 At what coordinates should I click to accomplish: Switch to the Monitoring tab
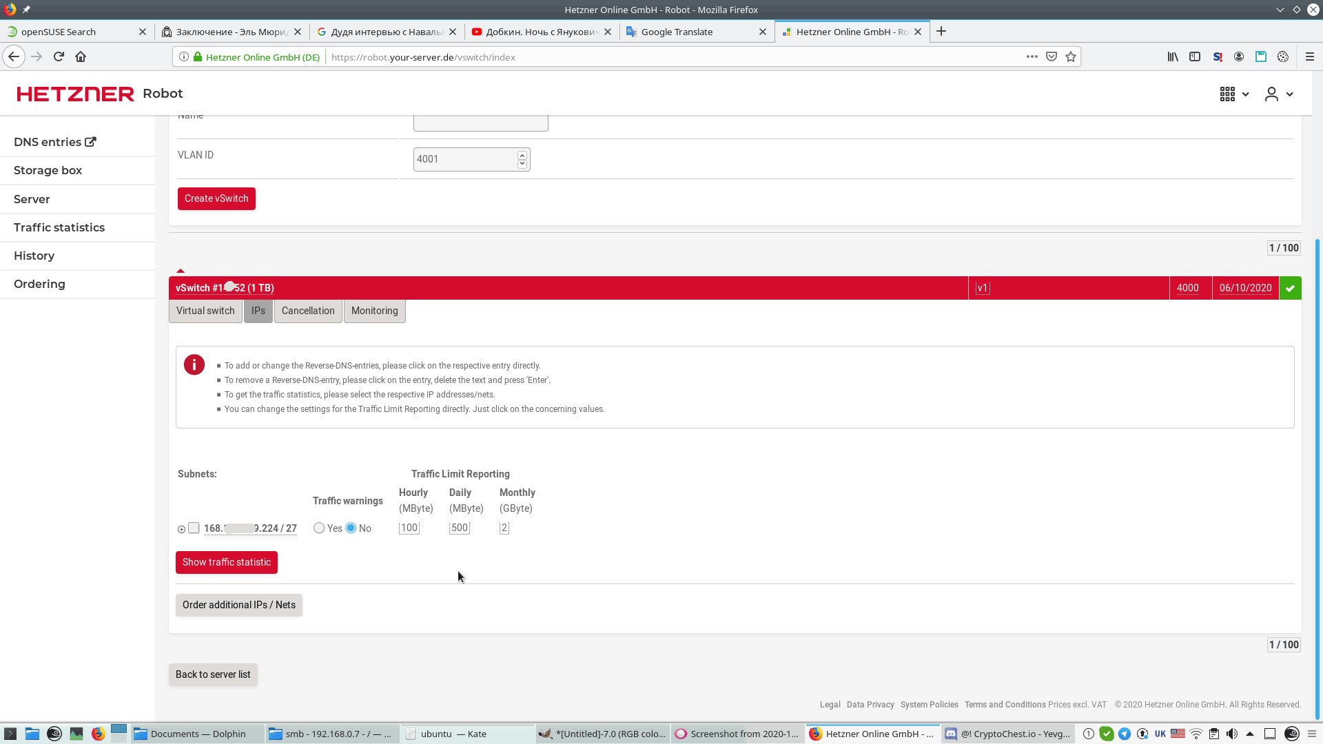[374, 311]
